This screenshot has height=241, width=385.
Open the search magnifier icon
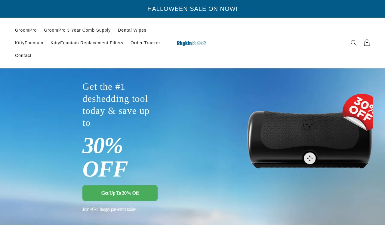[354, 43]
